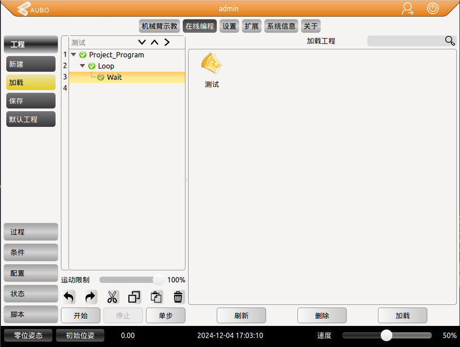This screenshot has width=460, height=347.
Task: Toggle the checkmark next to Project_Program
Action: coord(83,55)
